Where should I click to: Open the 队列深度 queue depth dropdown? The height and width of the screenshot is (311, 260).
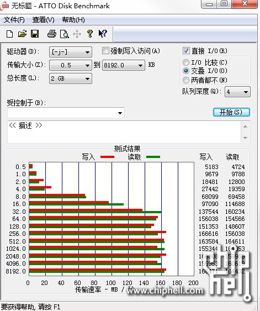237,92
